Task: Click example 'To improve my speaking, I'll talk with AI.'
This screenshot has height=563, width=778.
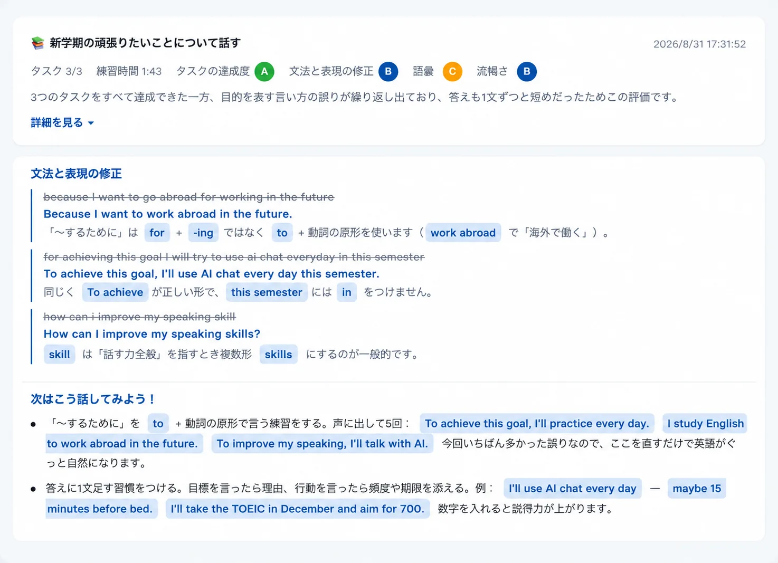Action: pos(322,443)
